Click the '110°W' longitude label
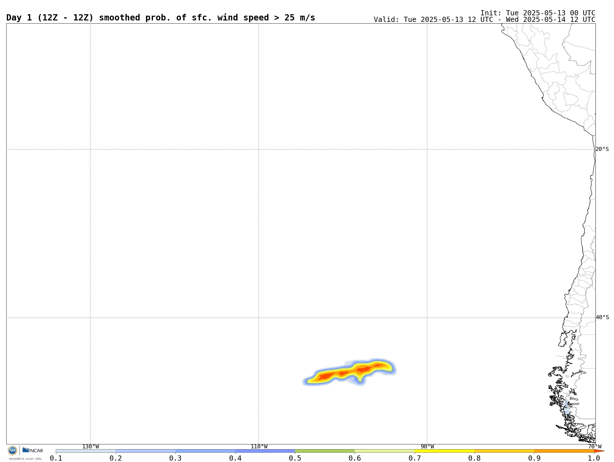 click(259, 447)
